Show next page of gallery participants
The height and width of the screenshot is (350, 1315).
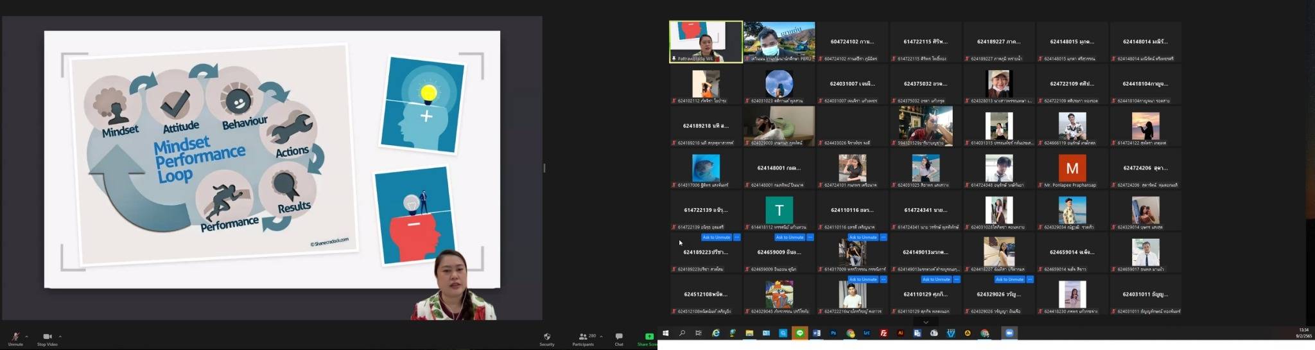coord(925,322)
